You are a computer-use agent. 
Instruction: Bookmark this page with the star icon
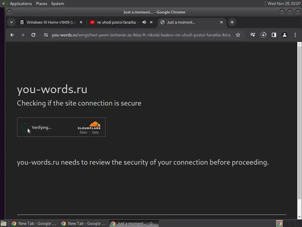238,35
